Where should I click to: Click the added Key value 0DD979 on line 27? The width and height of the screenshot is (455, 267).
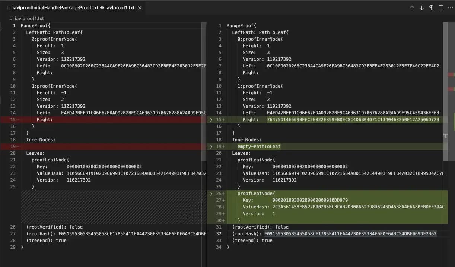[x=340, y=200]
